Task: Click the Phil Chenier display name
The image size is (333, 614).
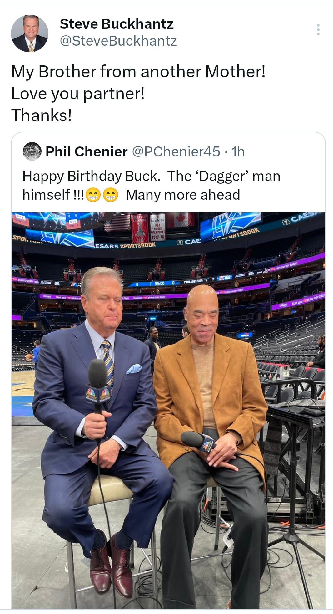Action: [x=87, y=152]
